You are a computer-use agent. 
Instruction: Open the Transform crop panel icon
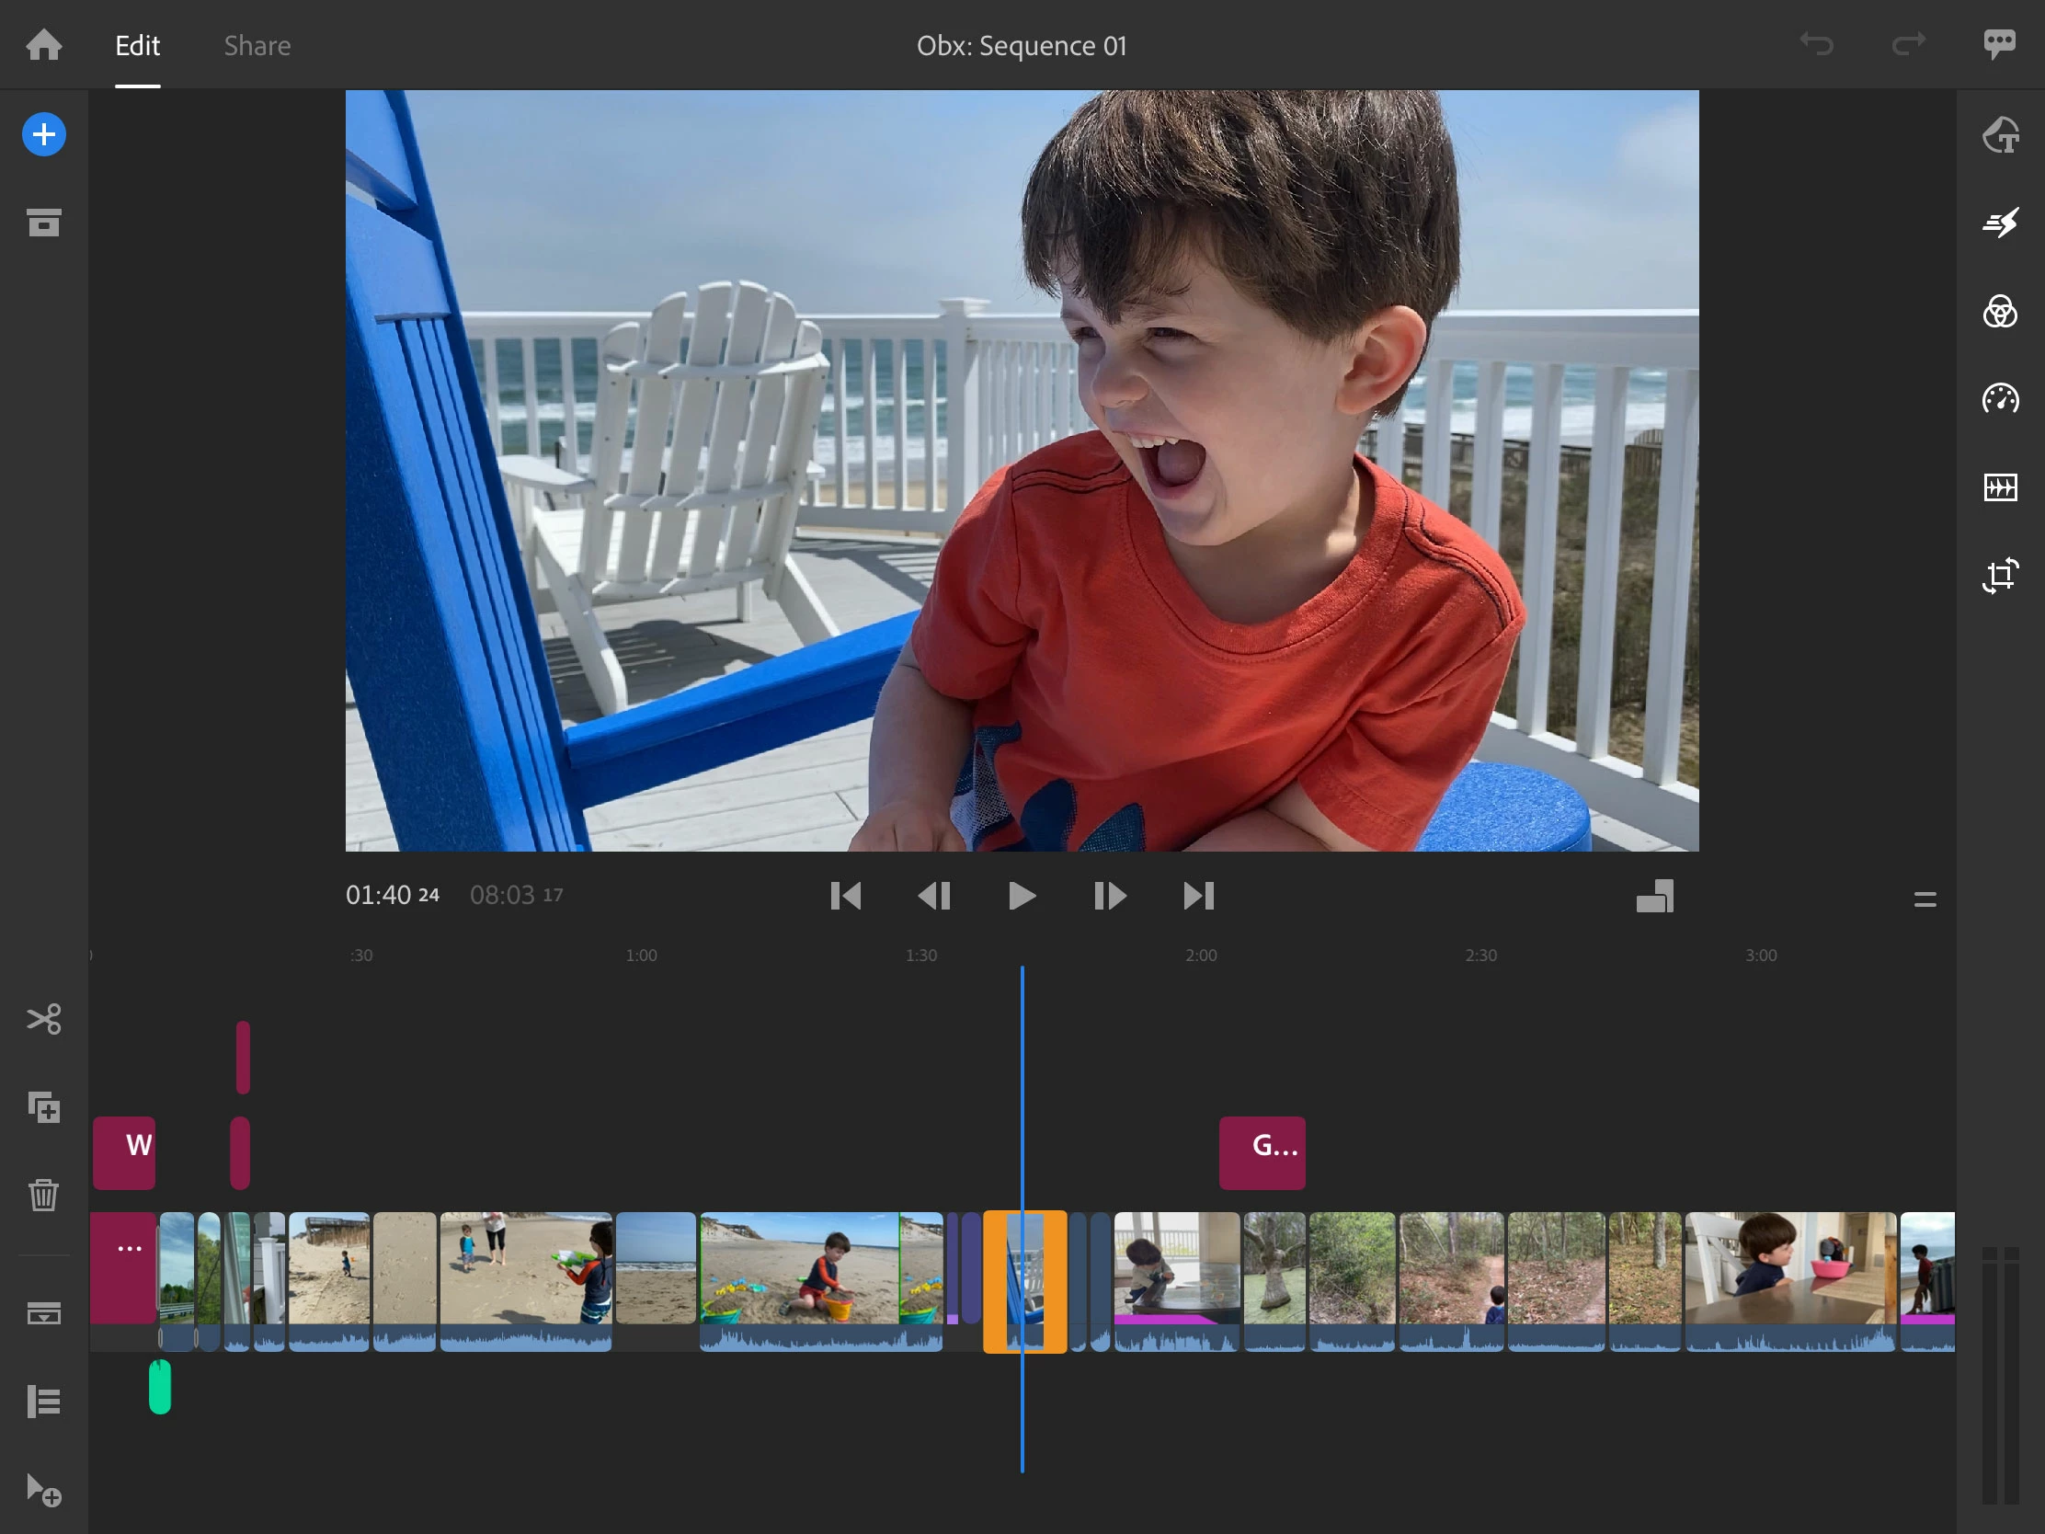pos(2000,575)
